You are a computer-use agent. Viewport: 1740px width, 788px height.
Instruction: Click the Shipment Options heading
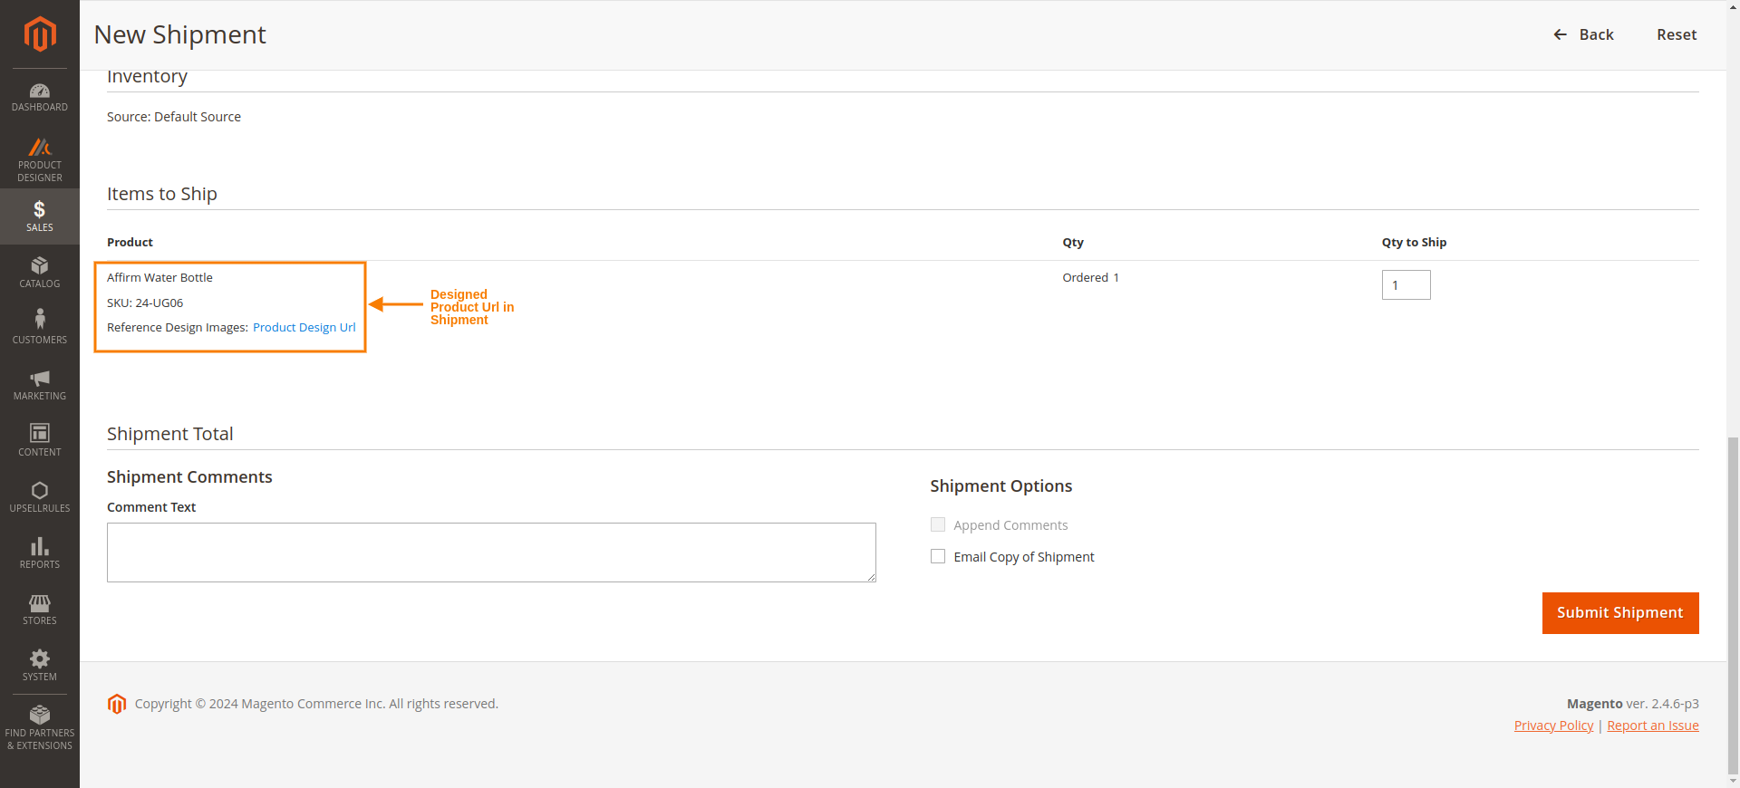coord(1000,486)
